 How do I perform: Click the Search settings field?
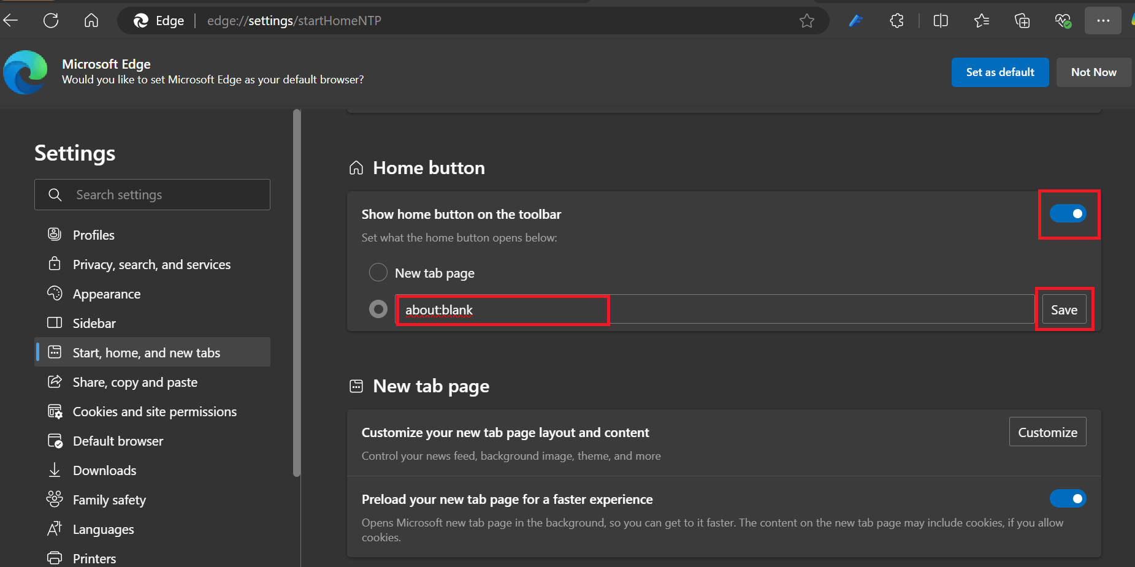(152, 195)
